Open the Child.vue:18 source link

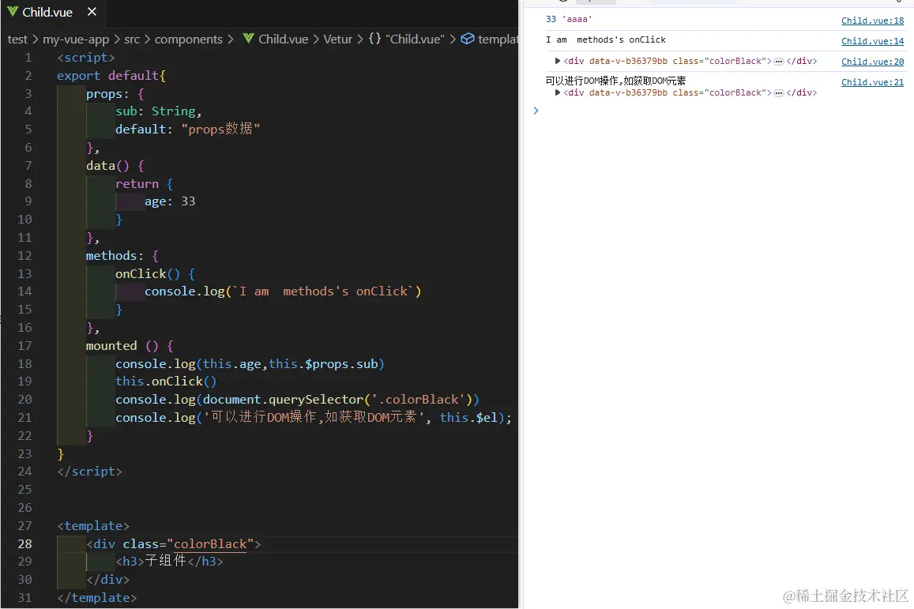click(872, 21)
